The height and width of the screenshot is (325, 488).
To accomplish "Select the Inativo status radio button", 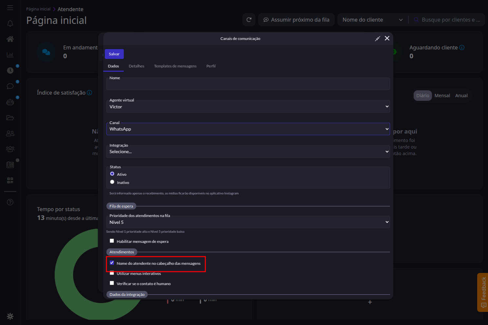I will pyautogui.click(x=112, y=182).
